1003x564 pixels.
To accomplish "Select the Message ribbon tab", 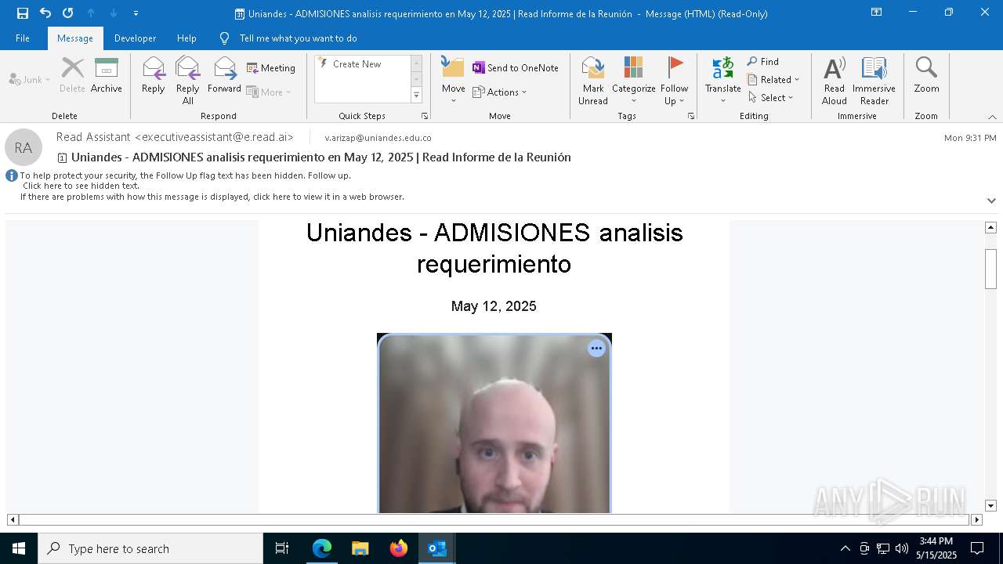I will (x=75, y=38).
